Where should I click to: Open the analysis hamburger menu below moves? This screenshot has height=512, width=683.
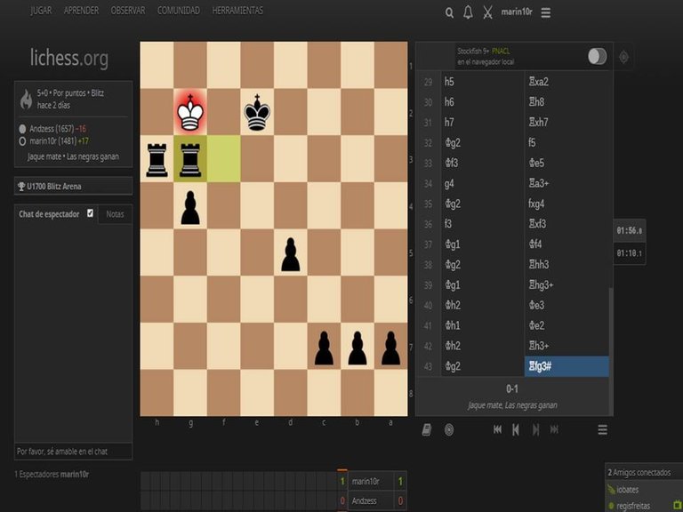click(602, 429)
